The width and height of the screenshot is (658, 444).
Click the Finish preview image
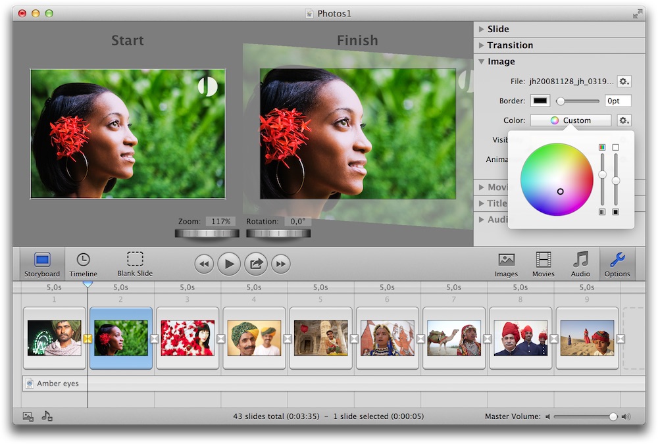coord(357,134)
